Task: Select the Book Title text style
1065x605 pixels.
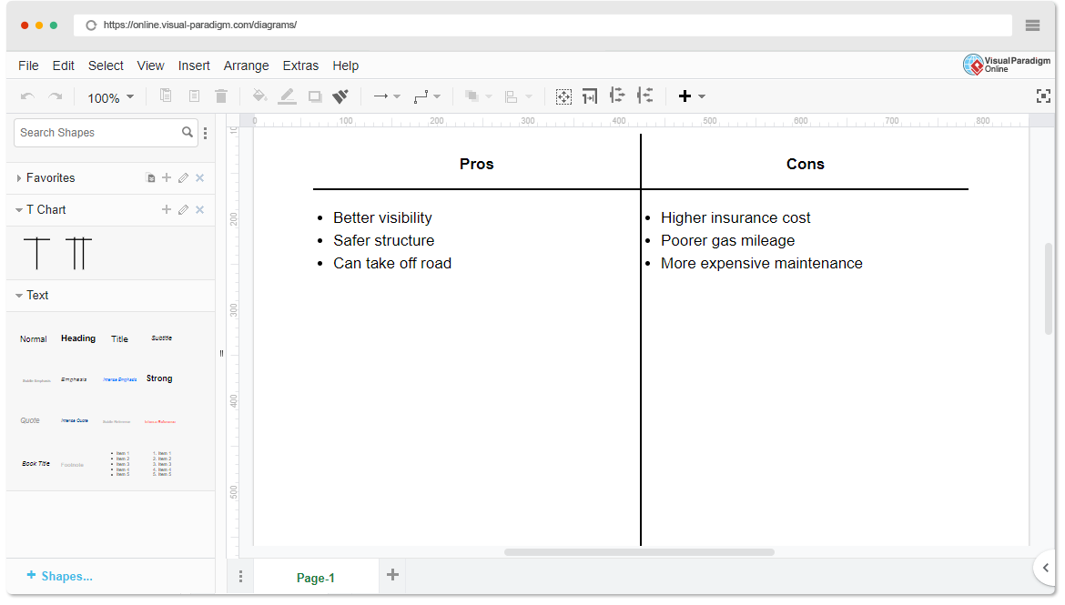Action: [x=36, y=464]
